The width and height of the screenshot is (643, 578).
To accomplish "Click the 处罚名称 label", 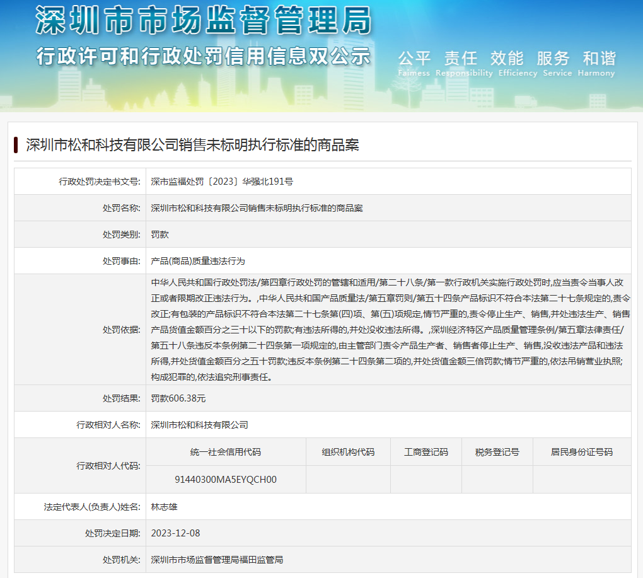I will coord(122,208).
